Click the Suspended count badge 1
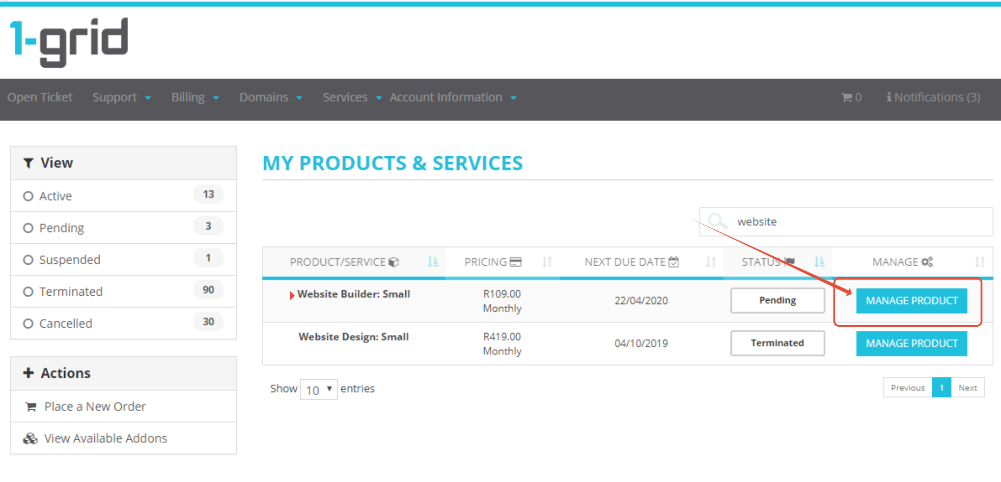 pos(208,258)
